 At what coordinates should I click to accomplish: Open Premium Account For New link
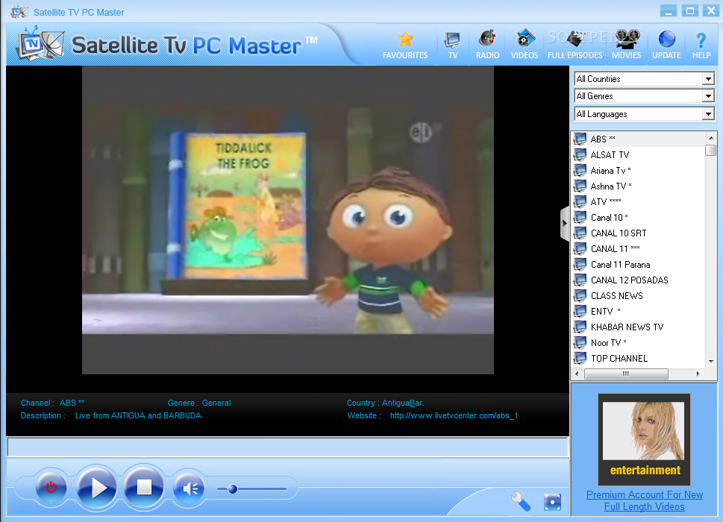pyautogui.click(x=644, y=495)
